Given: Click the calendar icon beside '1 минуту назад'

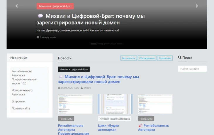Looking at the screenshot, I should click(x=38, y=37).
